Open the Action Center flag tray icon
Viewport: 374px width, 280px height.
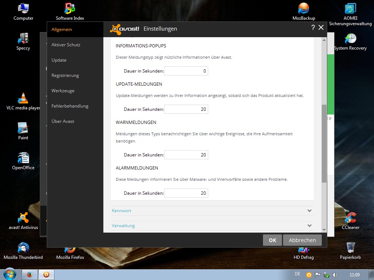pyautogui.click(x=317, y=275)
